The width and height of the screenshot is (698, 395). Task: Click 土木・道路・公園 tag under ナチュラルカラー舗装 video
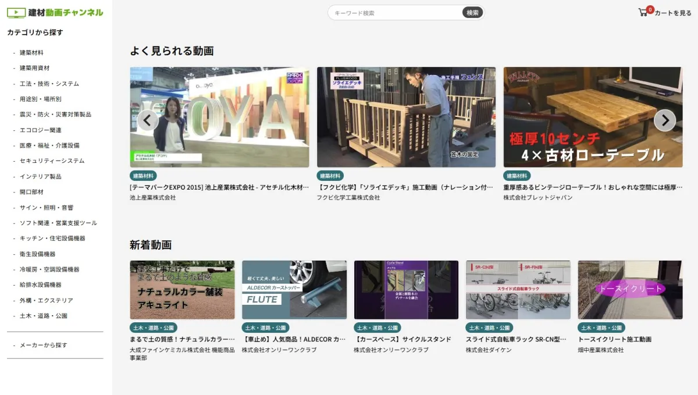click(154, 328)
